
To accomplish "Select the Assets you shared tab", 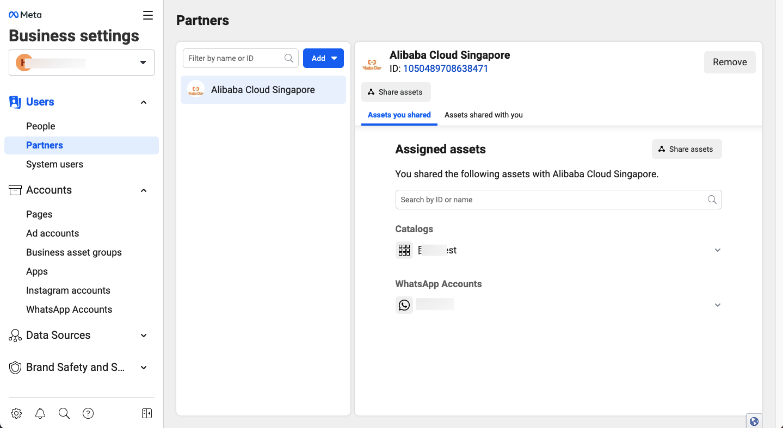I will pyautogui.click(x=399, y=115).
